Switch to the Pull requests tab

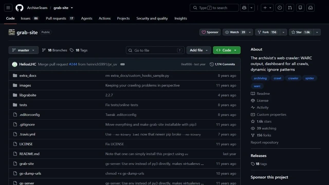pyautogui.click(x=60, y=18)
